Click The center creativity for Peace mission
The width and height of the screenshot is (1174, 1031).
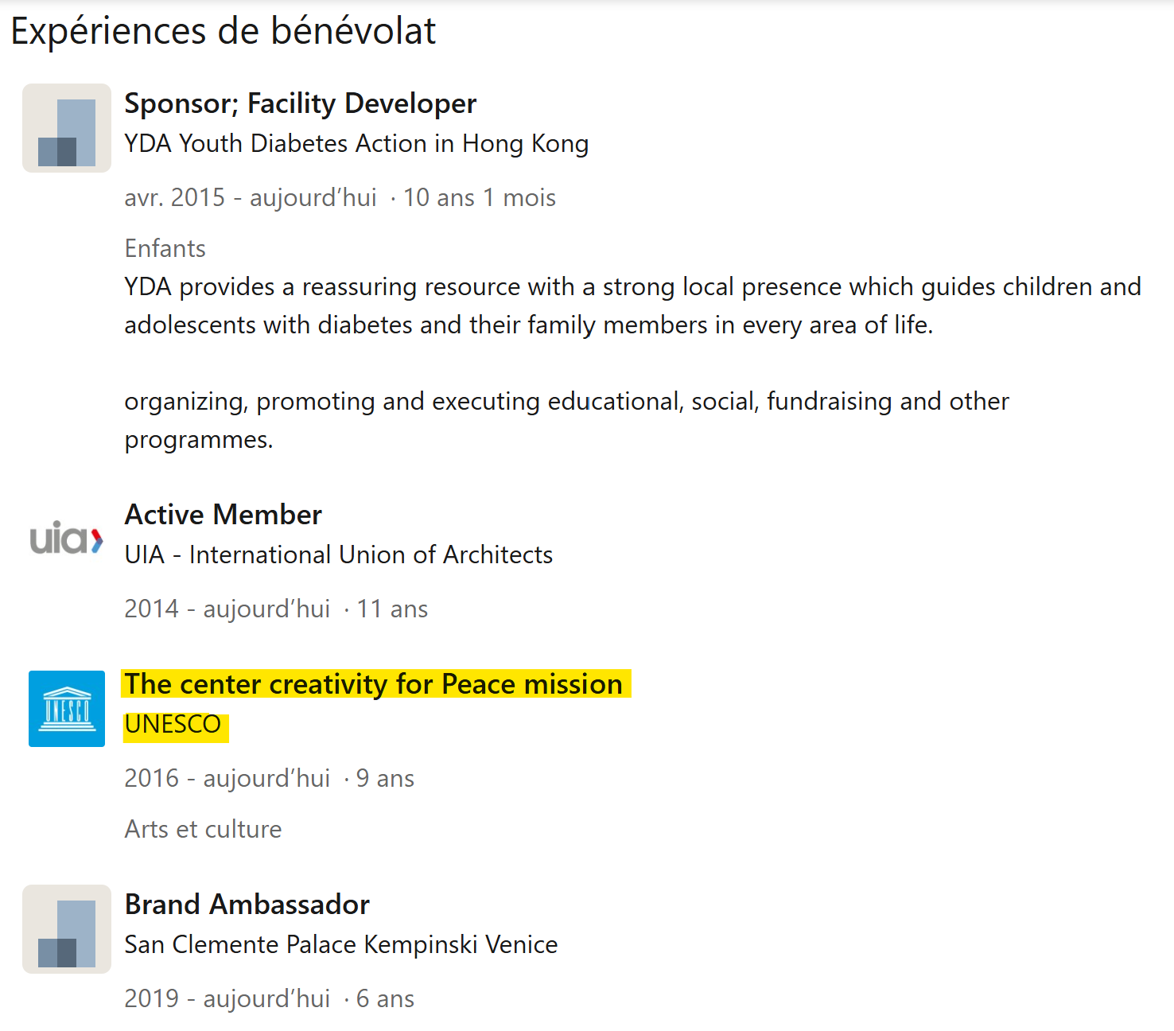pyautogui.click(x=373, y=684)
